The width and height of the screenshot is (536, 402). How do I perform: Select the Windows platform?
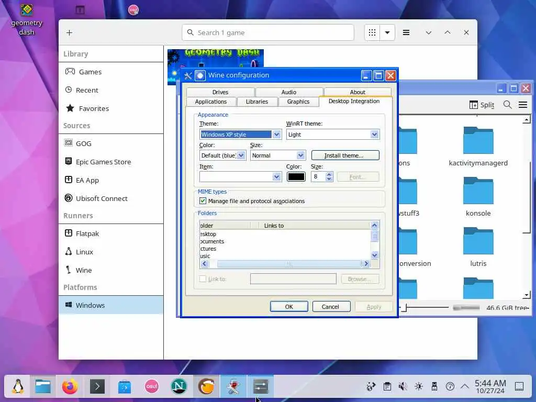(111, 305)
